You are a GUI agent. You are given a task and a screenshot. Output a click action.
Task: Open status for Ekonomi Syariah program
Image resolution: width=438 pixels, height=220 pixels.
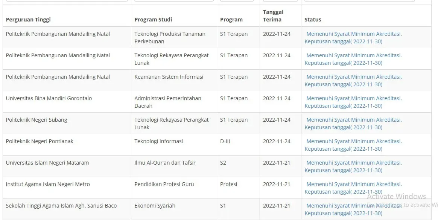click(x=353, y=209)
